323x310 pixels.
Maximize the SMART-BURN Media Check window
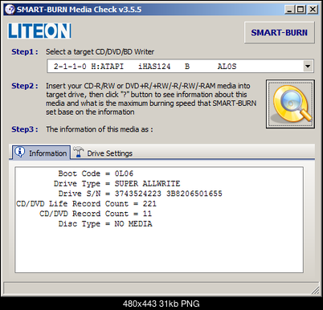click(x=301, y=10)
